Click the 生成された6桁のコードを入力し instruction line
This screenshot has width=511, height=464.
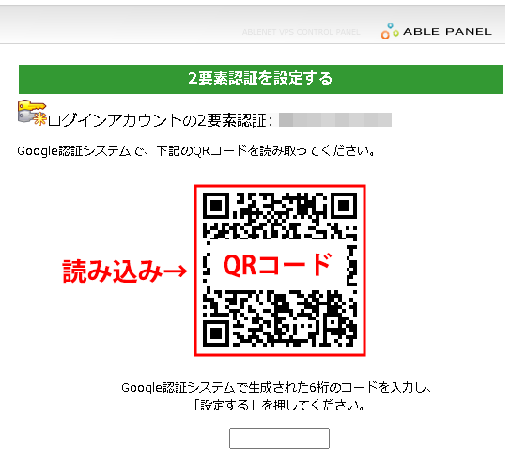tap(277, 387)
